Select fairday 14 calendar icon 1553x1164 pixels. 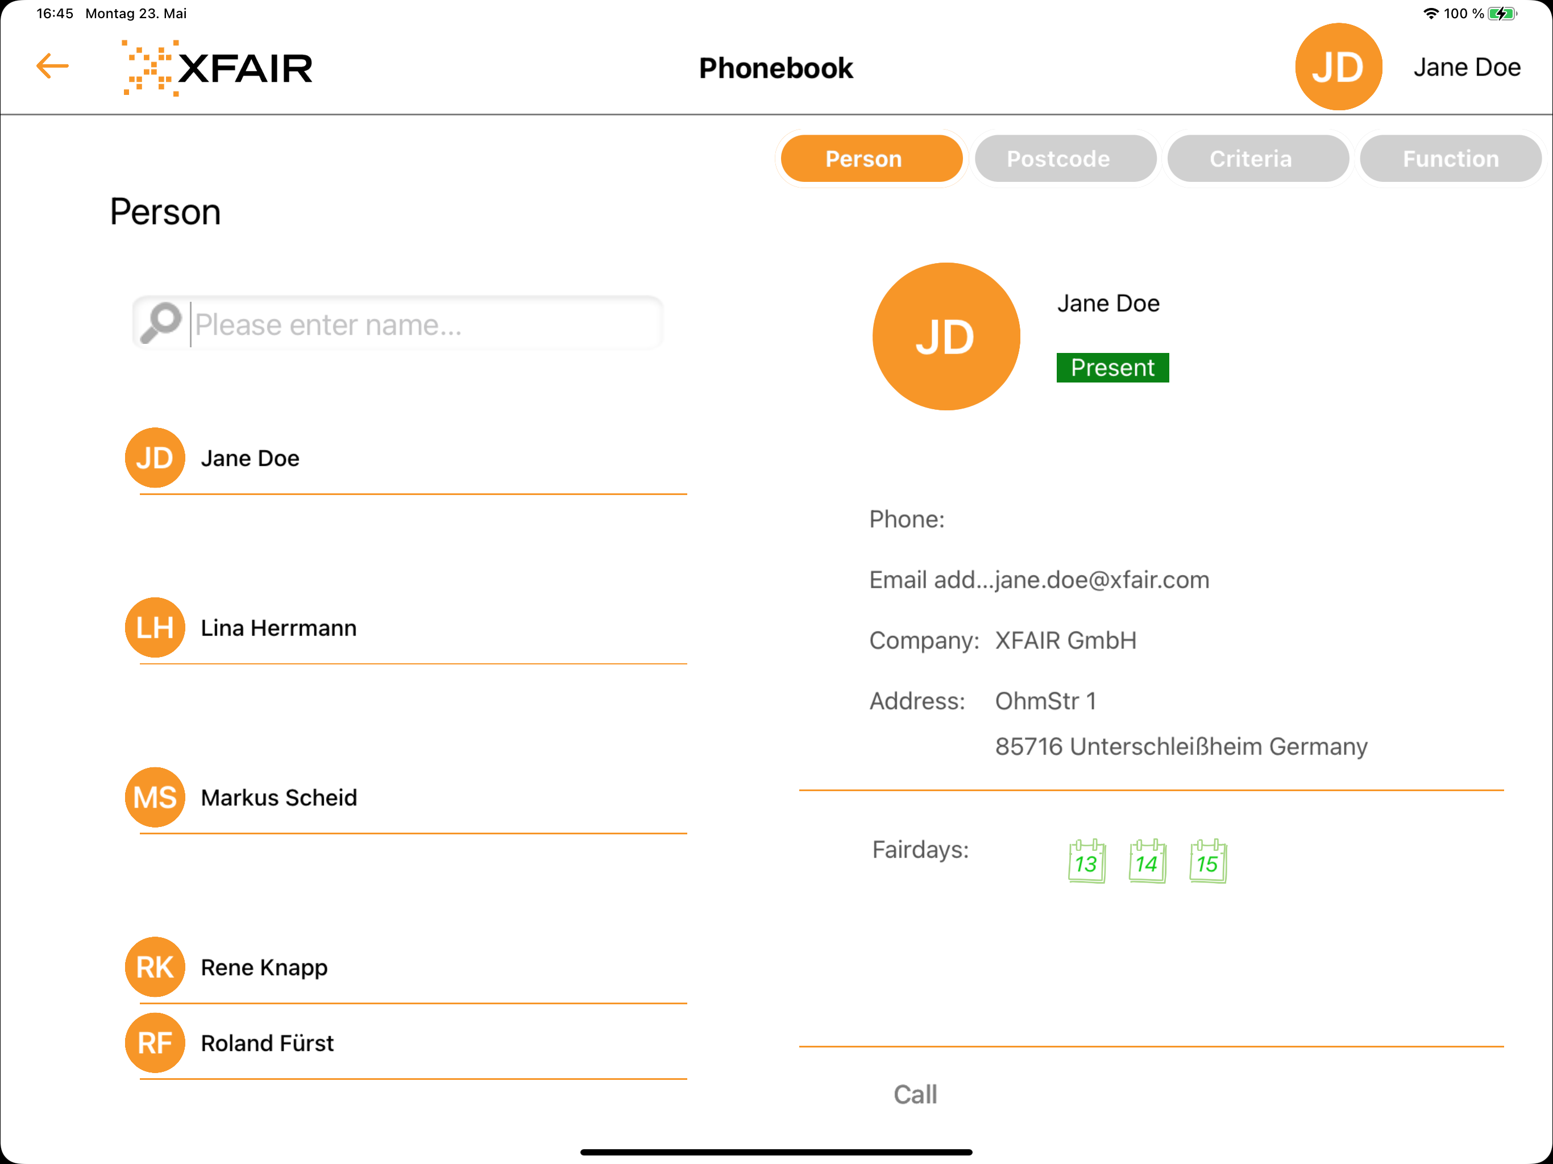coord(1147,860)
